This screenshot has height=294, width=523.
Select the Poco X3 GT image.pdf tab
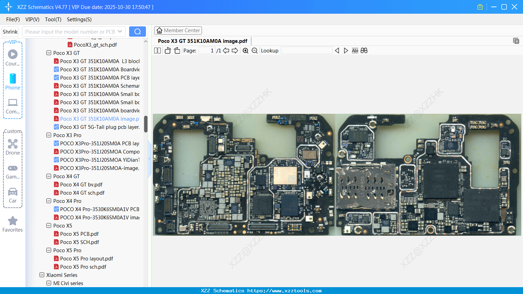point(202,41)
